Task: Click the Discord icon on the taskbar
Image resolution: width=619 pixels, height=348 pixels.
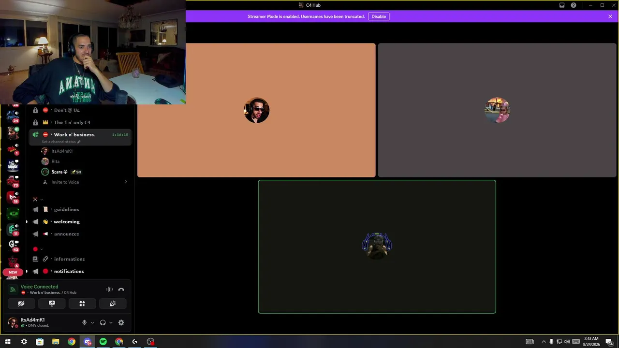Action: pos(87,342)
